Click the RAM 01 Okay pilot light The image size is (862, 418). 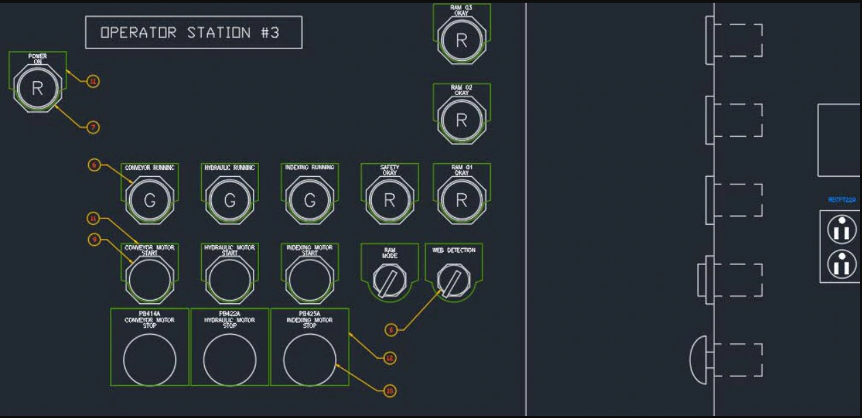pos(461,200)
